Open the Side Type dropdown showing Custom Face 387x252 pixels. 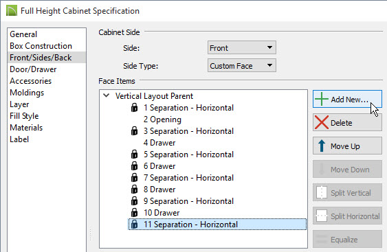coord(242,66)
